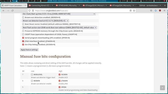Viewport: 168px width, 94px height.
Task: Close the ATmega32U4 tab
Action: pos(106,5)
